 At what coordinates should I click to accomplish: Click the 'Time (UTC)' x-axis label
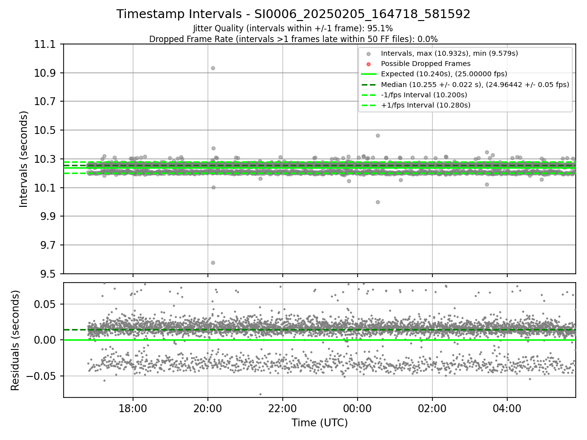point(319,423)
